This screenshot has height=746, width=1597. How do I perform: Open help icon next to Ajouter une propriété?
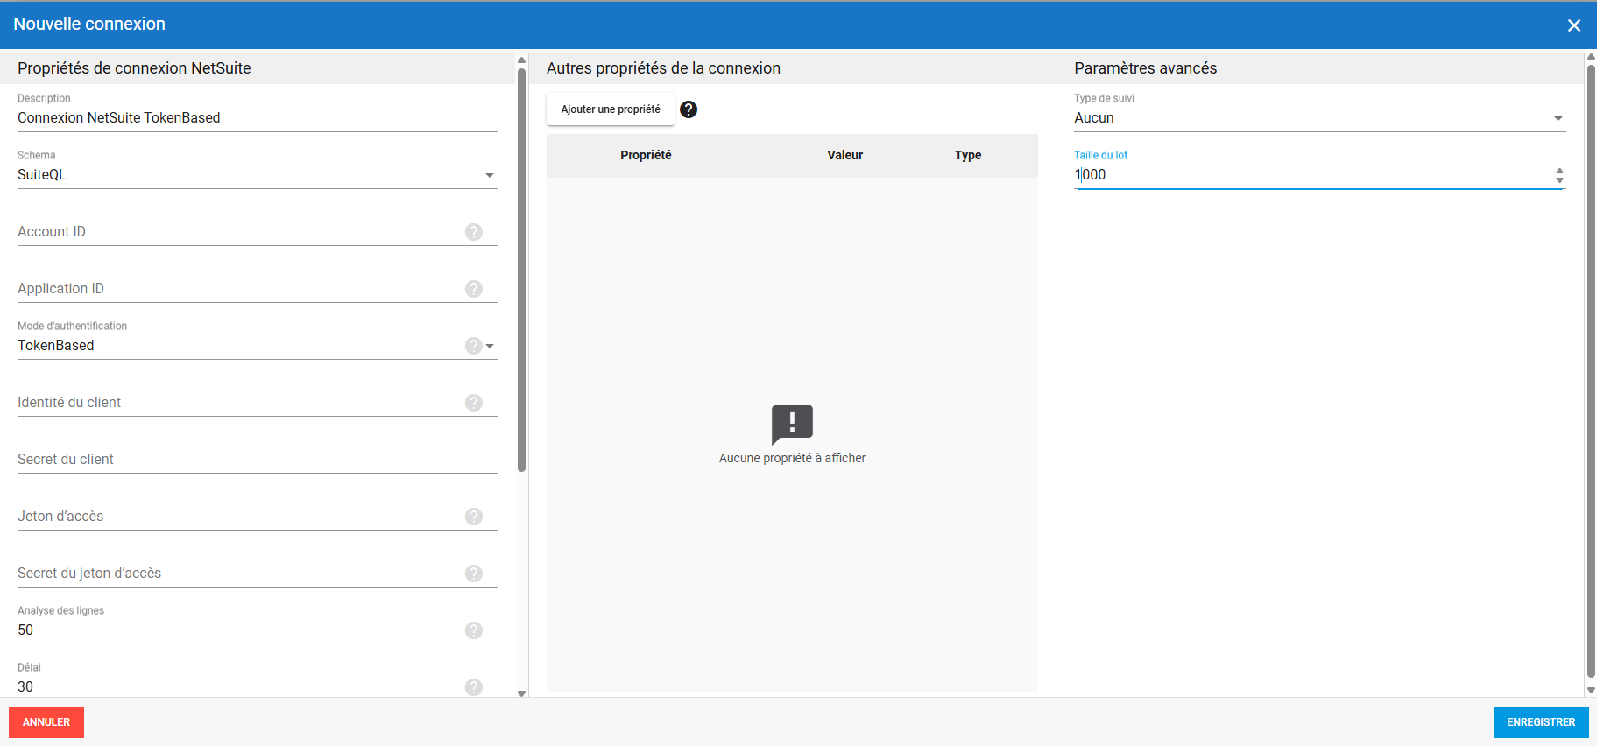[689, 109]
